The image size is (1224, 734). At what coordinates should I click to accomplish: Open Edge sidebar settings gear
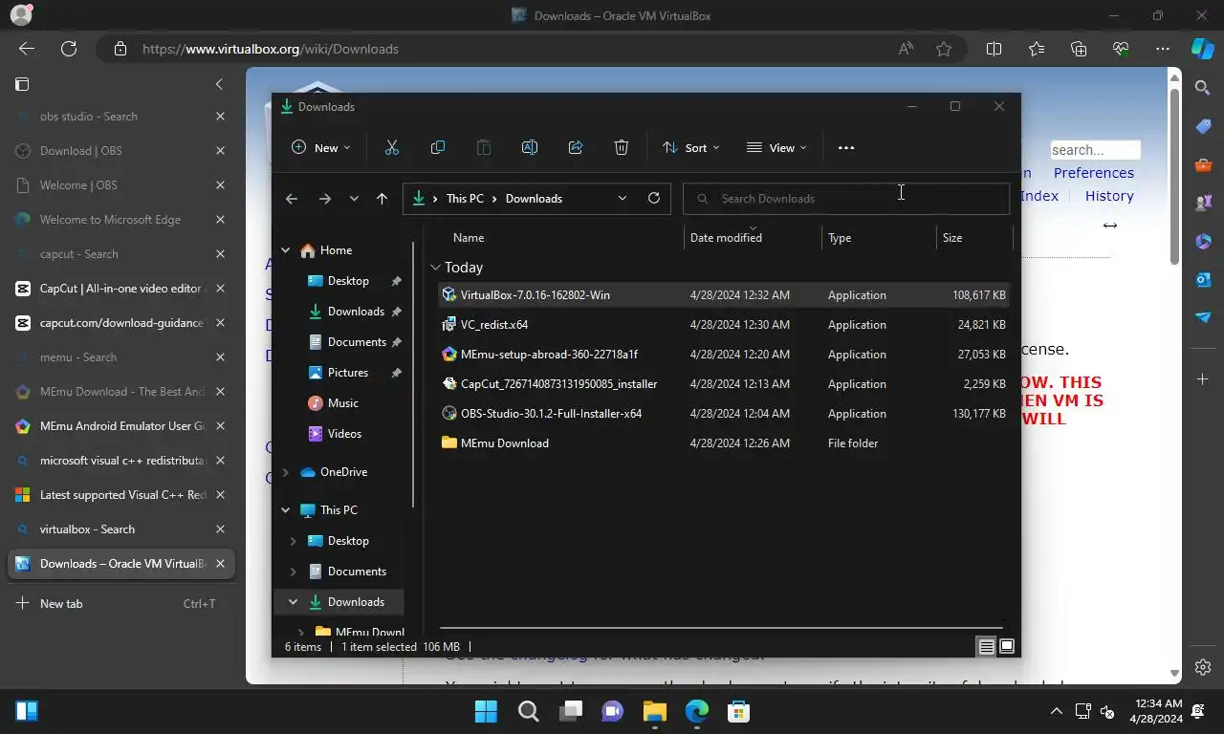pos(1203,667)
